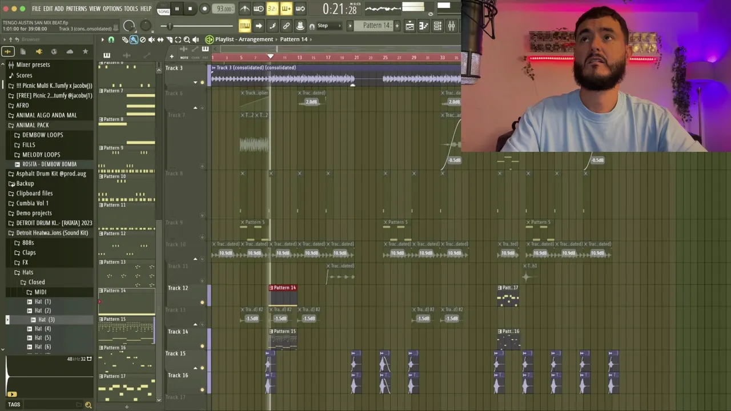Open the FILE menu
The width and height of the screenshot is (731, 411).
click(37, 9)
